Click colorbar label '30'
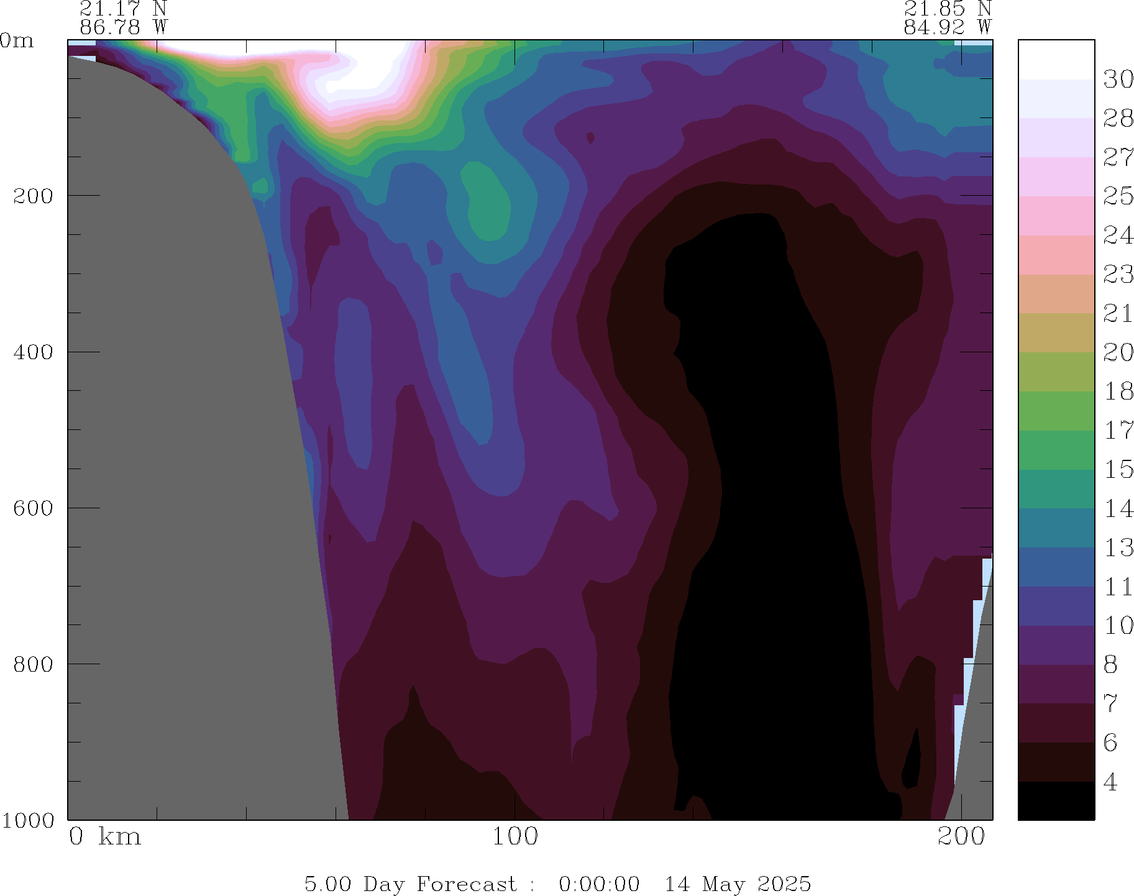The width and height of the screenshot is (1134, 896). [x=1118, y=79]
